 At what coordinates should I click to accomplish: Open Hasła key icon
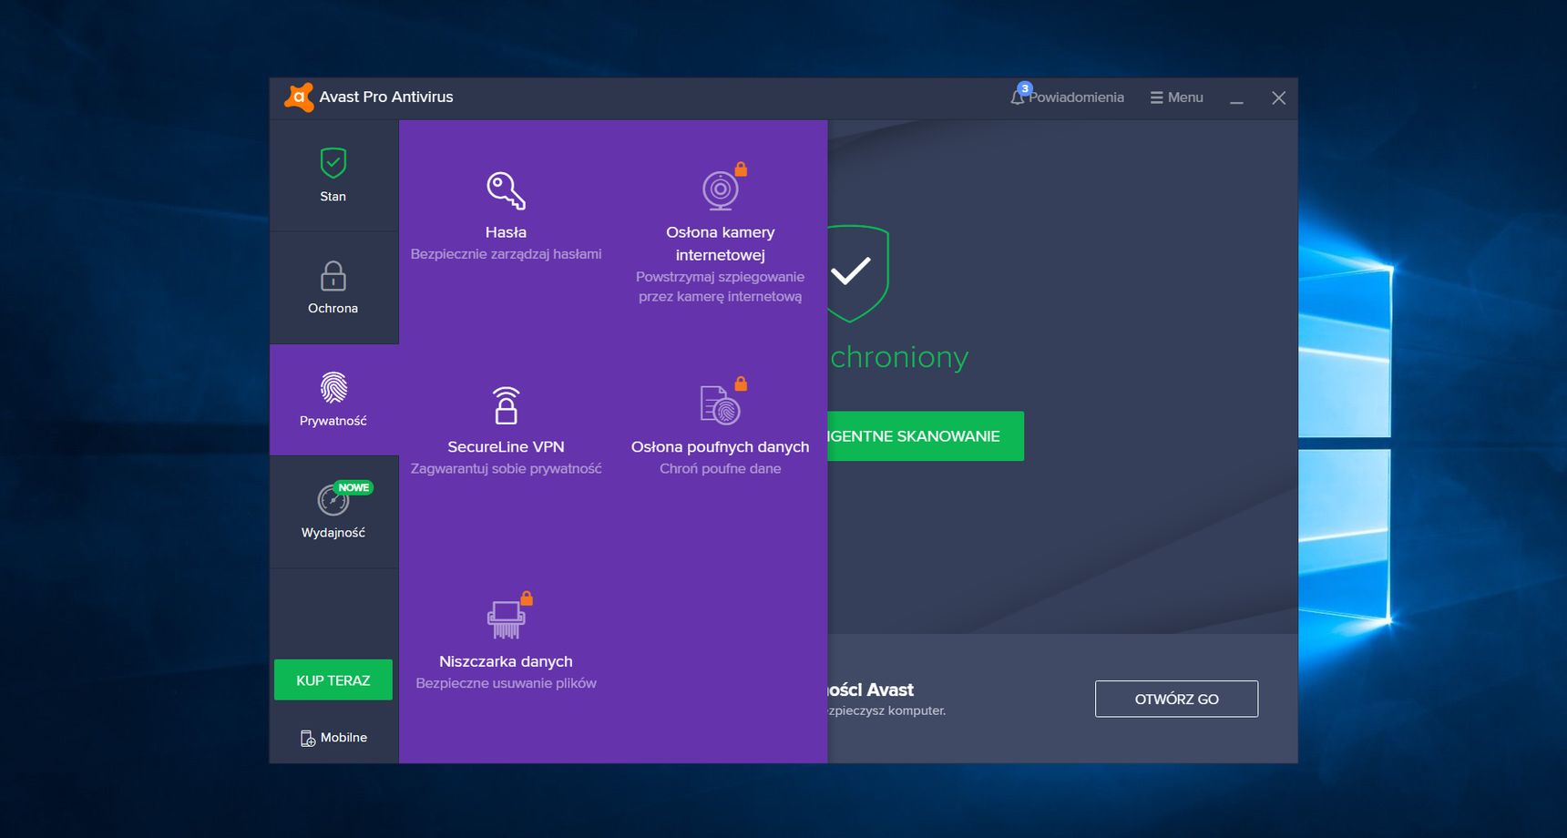(x=506, y=190)
